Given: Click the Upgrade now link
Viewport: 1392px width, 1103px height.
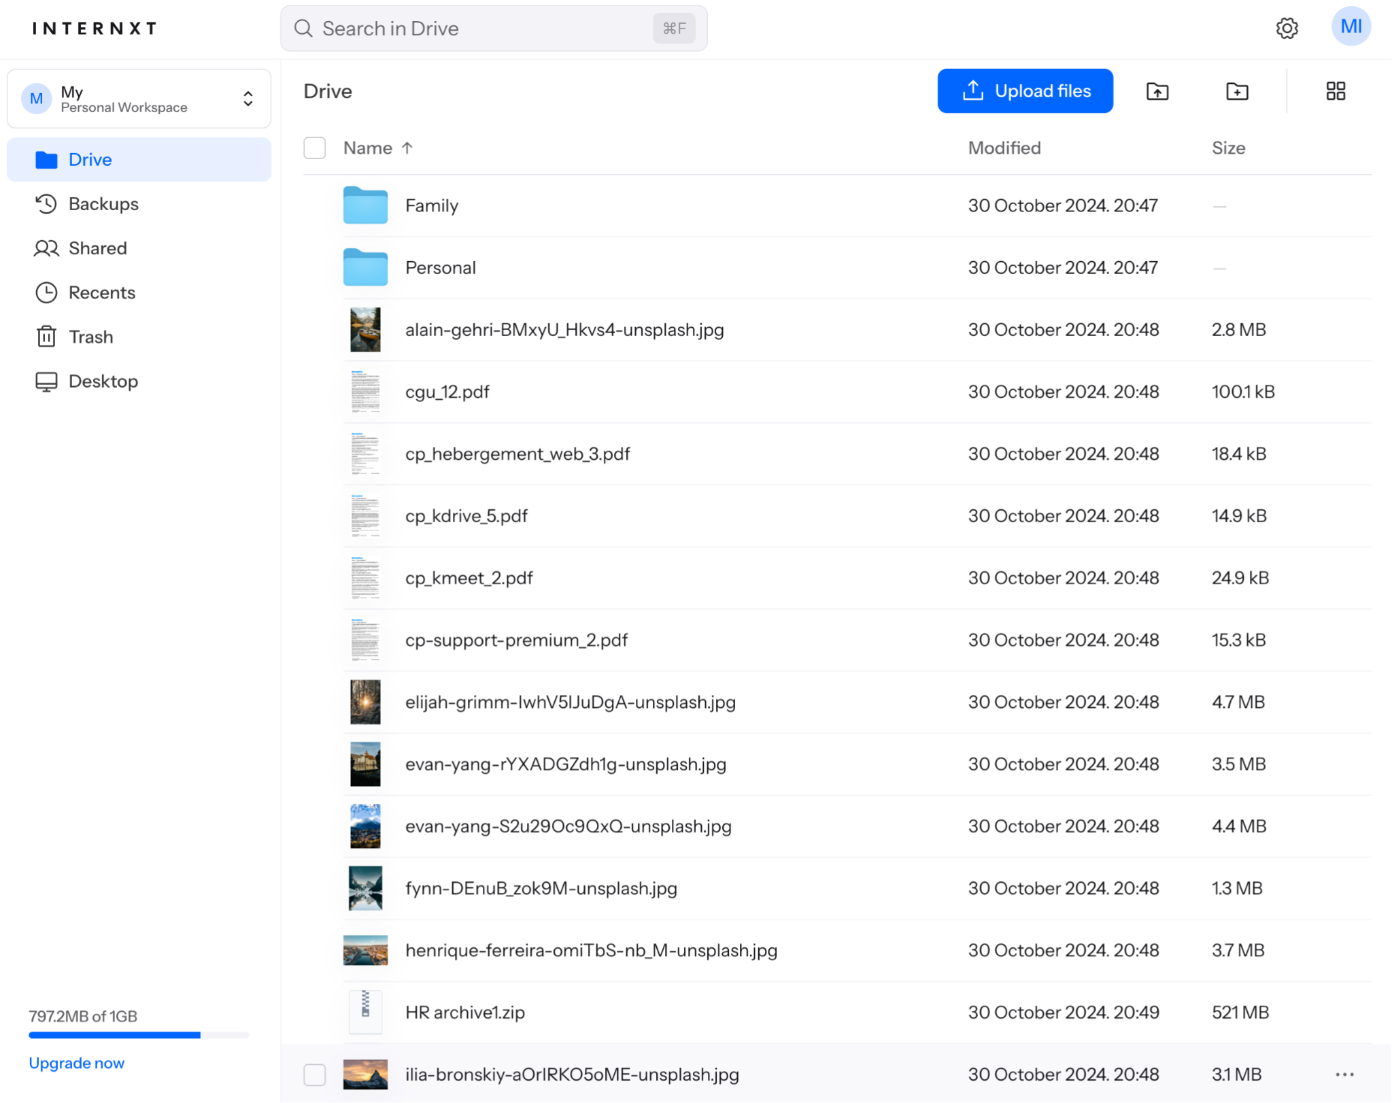Looking at the screenshot, I should coord(76,1063).
